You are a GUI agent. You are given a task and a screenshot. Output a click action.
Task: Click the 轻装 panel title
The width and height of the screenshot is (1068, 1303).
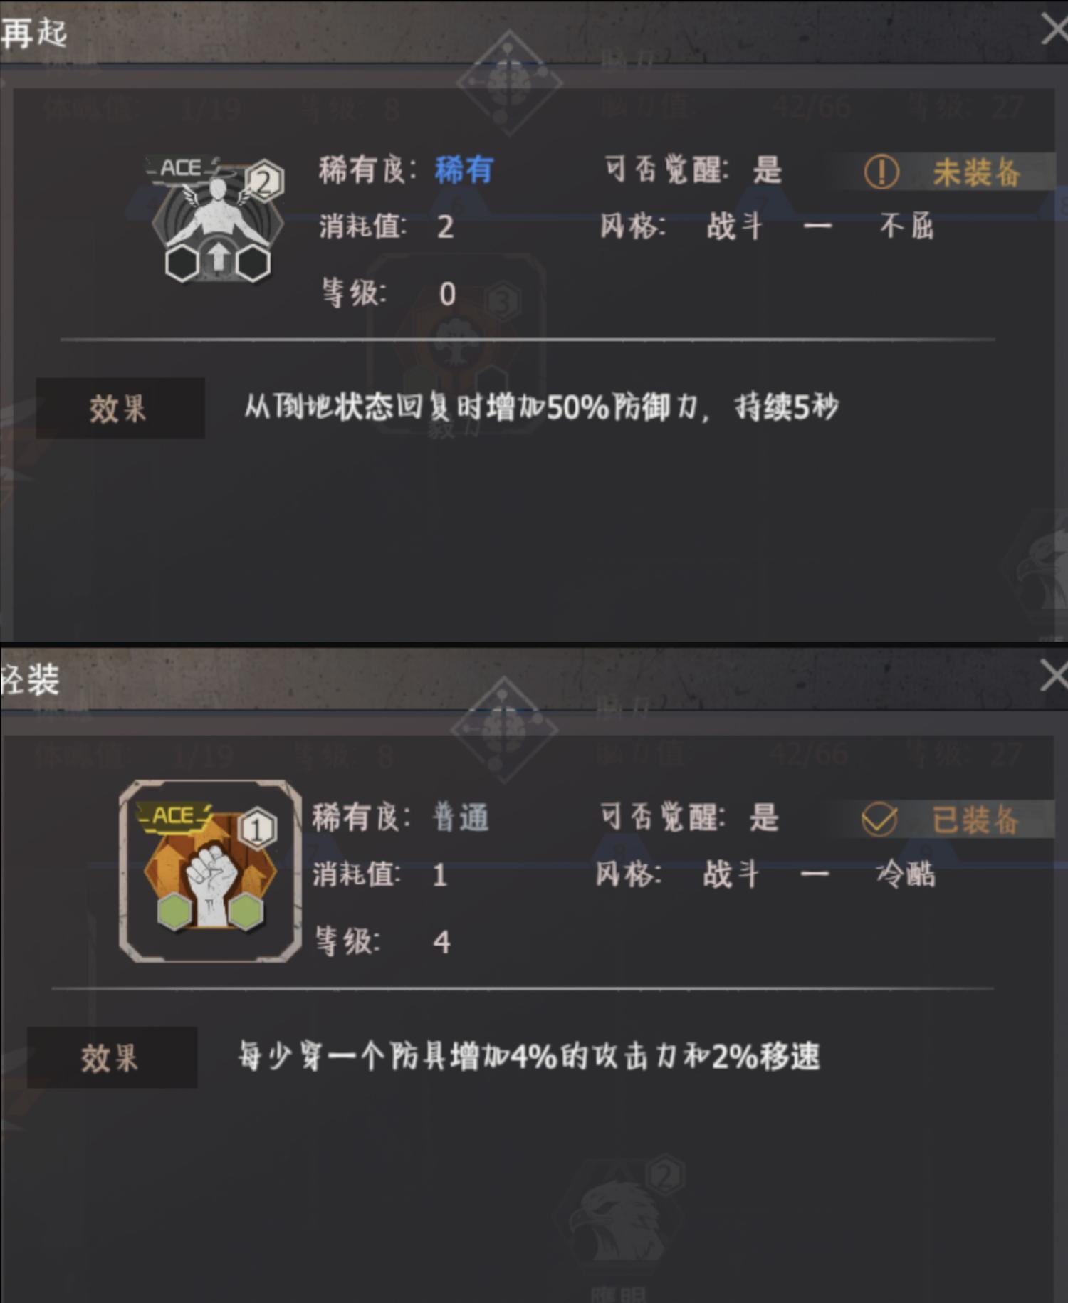pos(30,680)
